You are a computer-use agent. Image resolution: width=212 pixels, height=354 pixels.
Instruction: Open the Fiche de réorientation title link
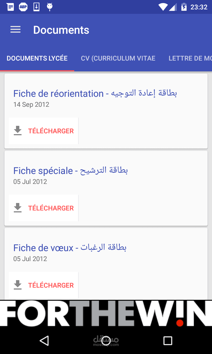(x=95, y=93)
